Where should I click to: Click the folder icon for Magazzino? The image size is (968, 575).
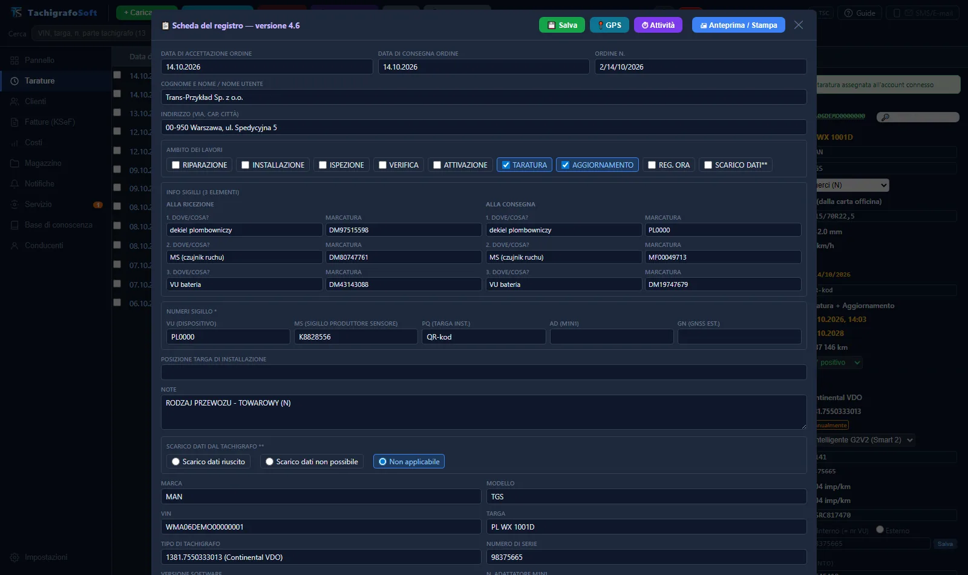(x=15, y=163)
